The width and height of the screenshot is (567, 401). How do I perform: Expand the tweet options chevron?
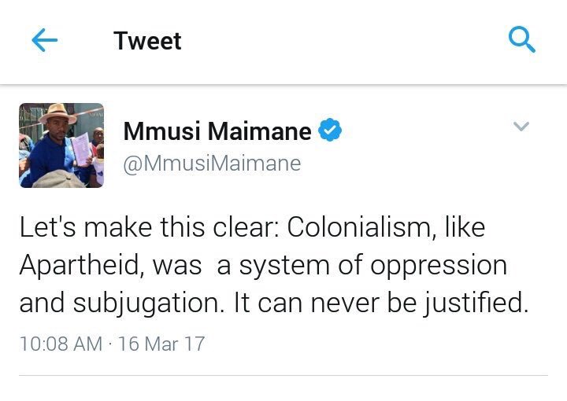click(521, 127)
